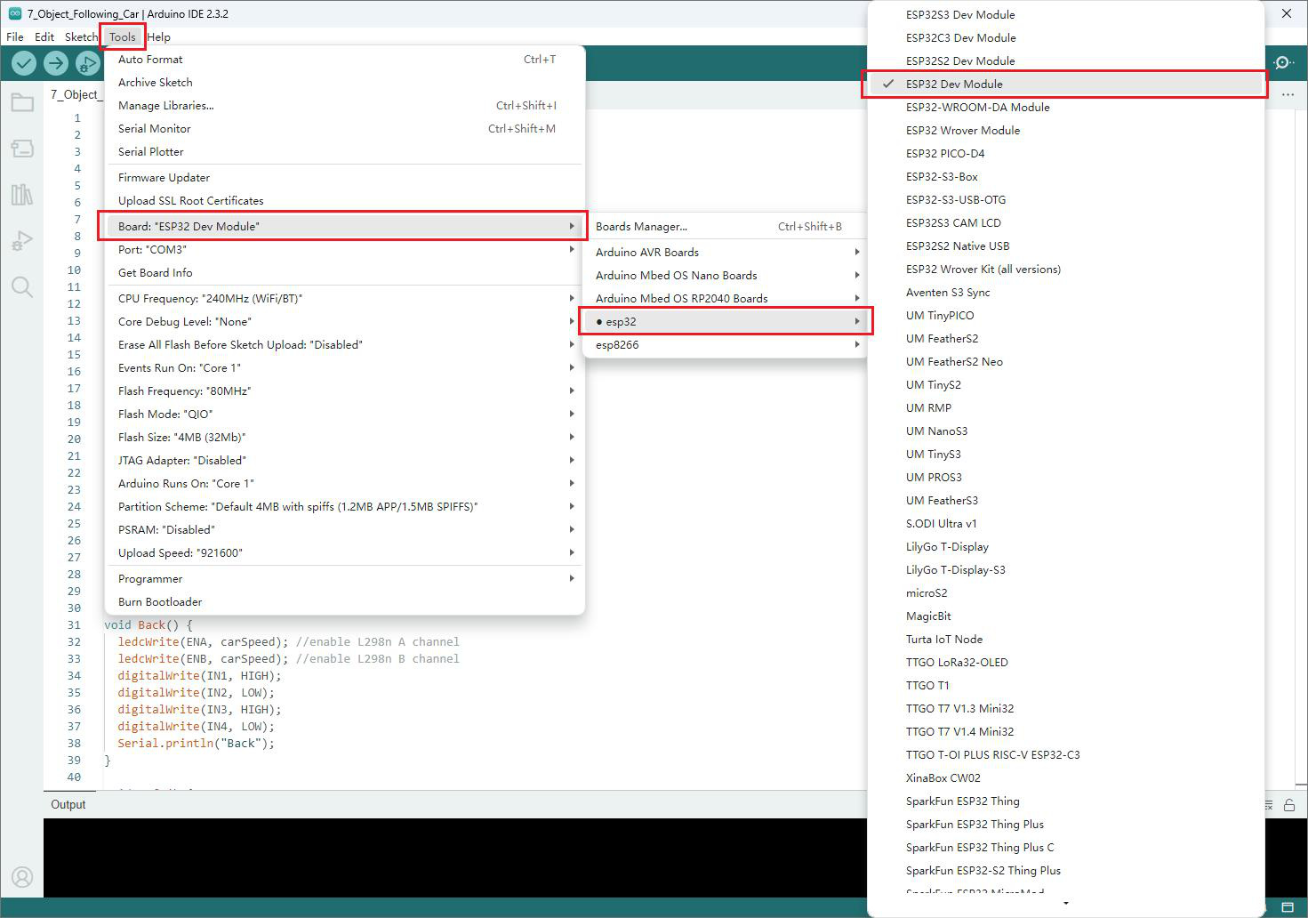This screenshot has height=918, width=1308.
Task: Choose Manage Libraries... menu entry
Action: point(345,105)
